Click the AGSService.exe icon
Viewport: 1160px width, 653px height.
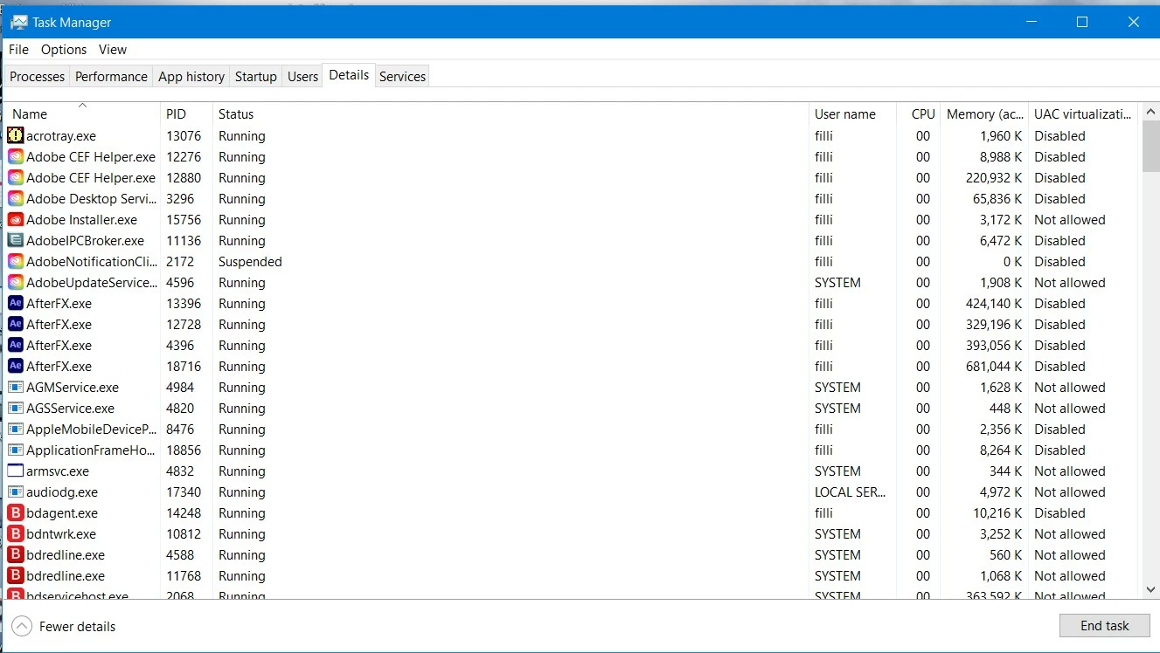tap(15, 408)
